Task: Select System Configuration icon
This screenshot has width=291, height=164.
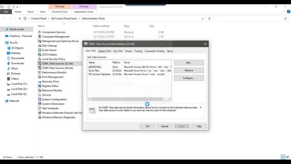Action: 40,99
